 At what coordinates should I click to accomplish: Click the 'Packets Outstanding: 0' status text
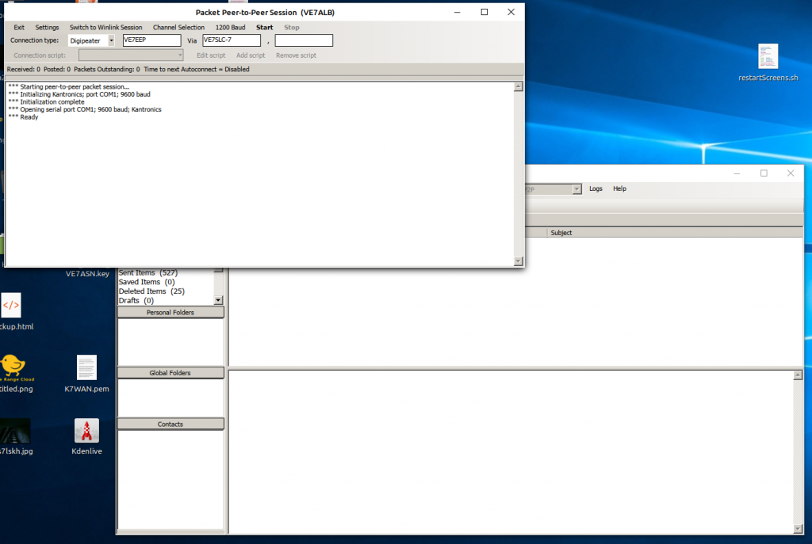(x=107, y=70)
